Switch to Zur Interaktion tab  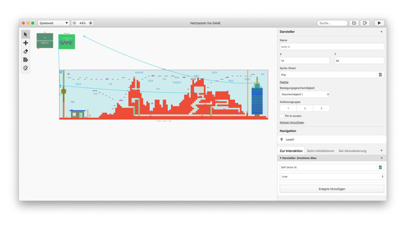[291, 151]
